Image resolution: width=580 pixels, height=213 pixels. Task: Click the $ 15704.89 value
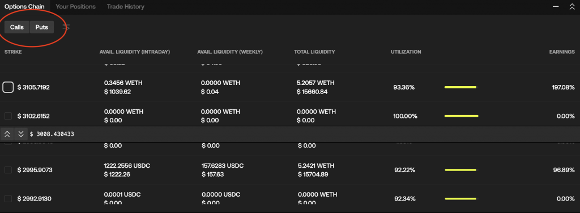[x=313, y=174]
